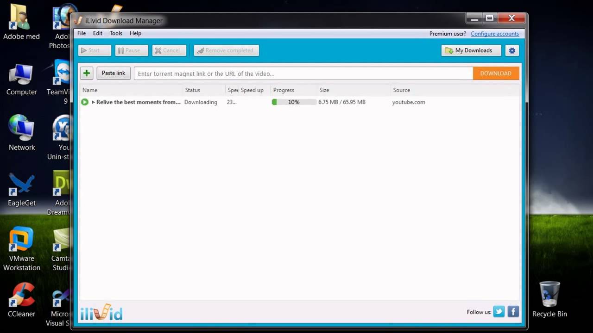Screen dimensions: 593x333
Task: Select the Adobe med folder icon
Action: (21, 22)
